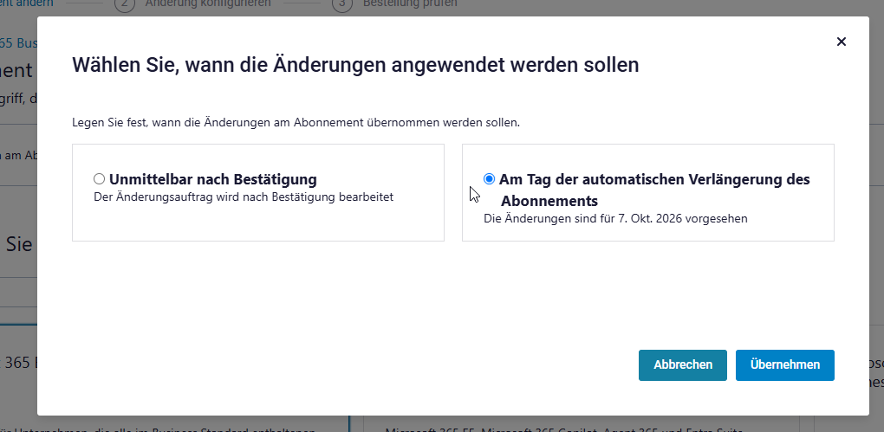
Task: Click the dialog heading 'Wählen Sie, wann die Änderungen'
Action: point(355,65)
